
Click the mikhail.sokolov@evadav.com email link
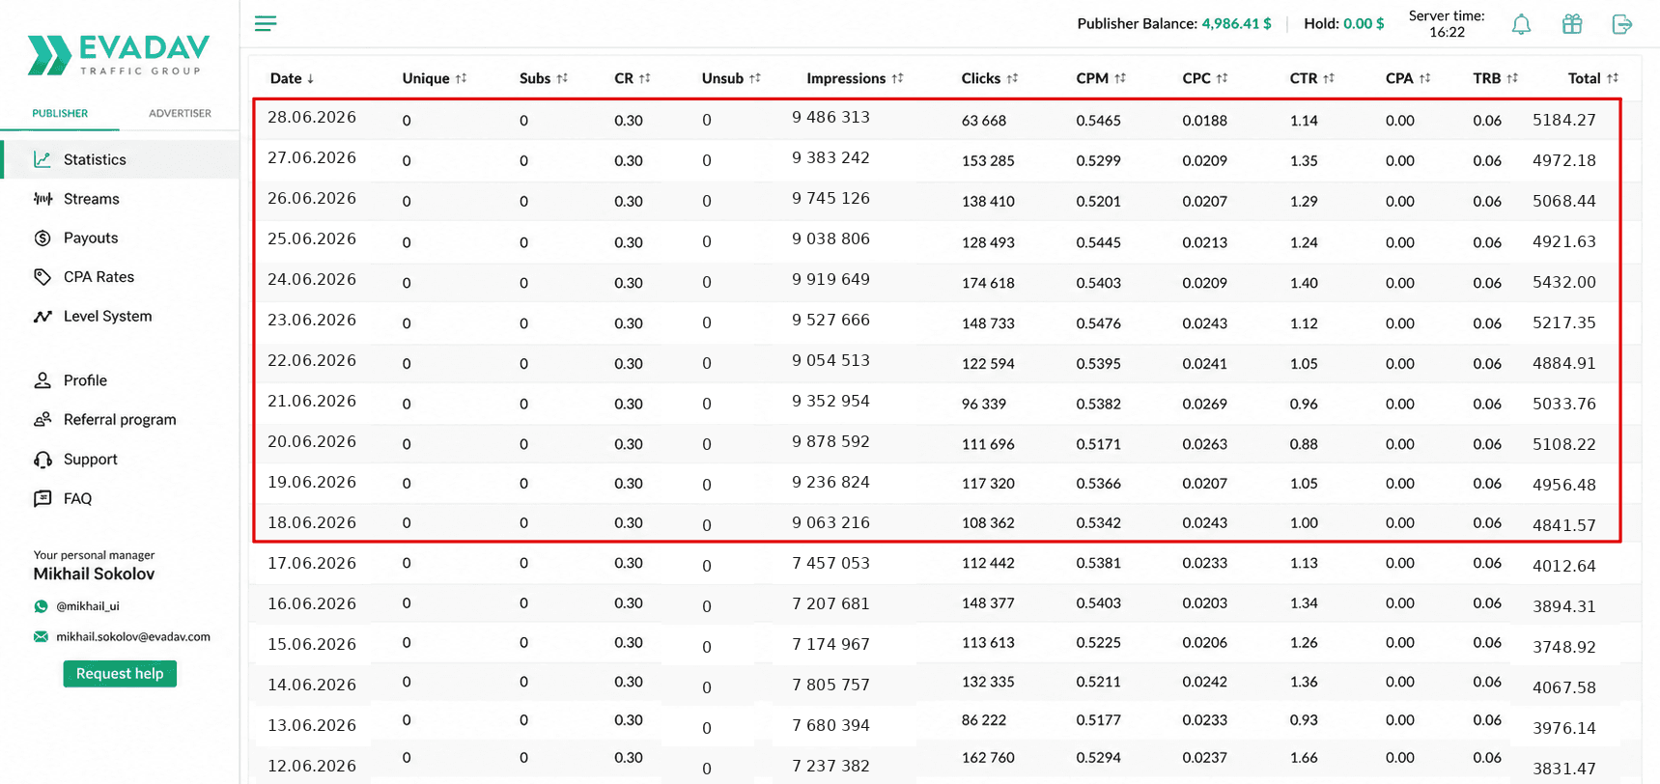133,636
